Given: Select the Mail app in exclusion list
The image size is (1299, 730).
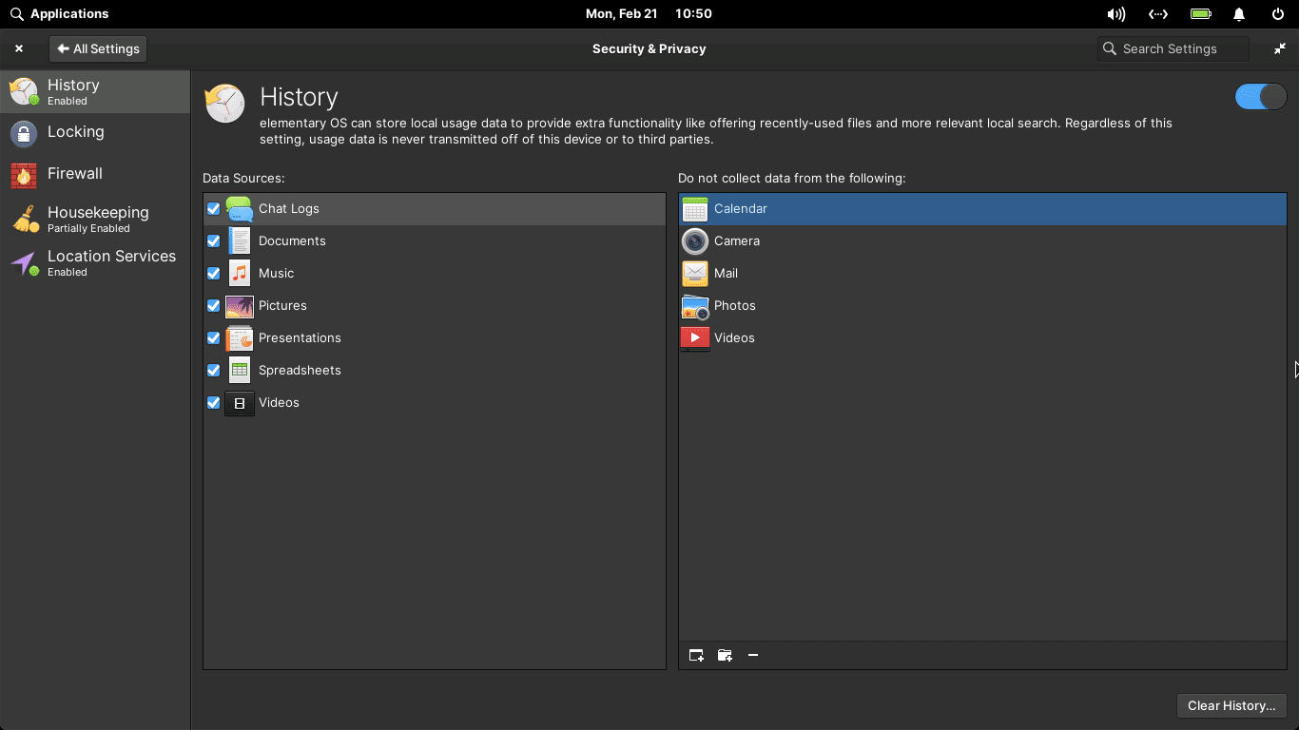Looking at the screenshot, I should point(726,274).
